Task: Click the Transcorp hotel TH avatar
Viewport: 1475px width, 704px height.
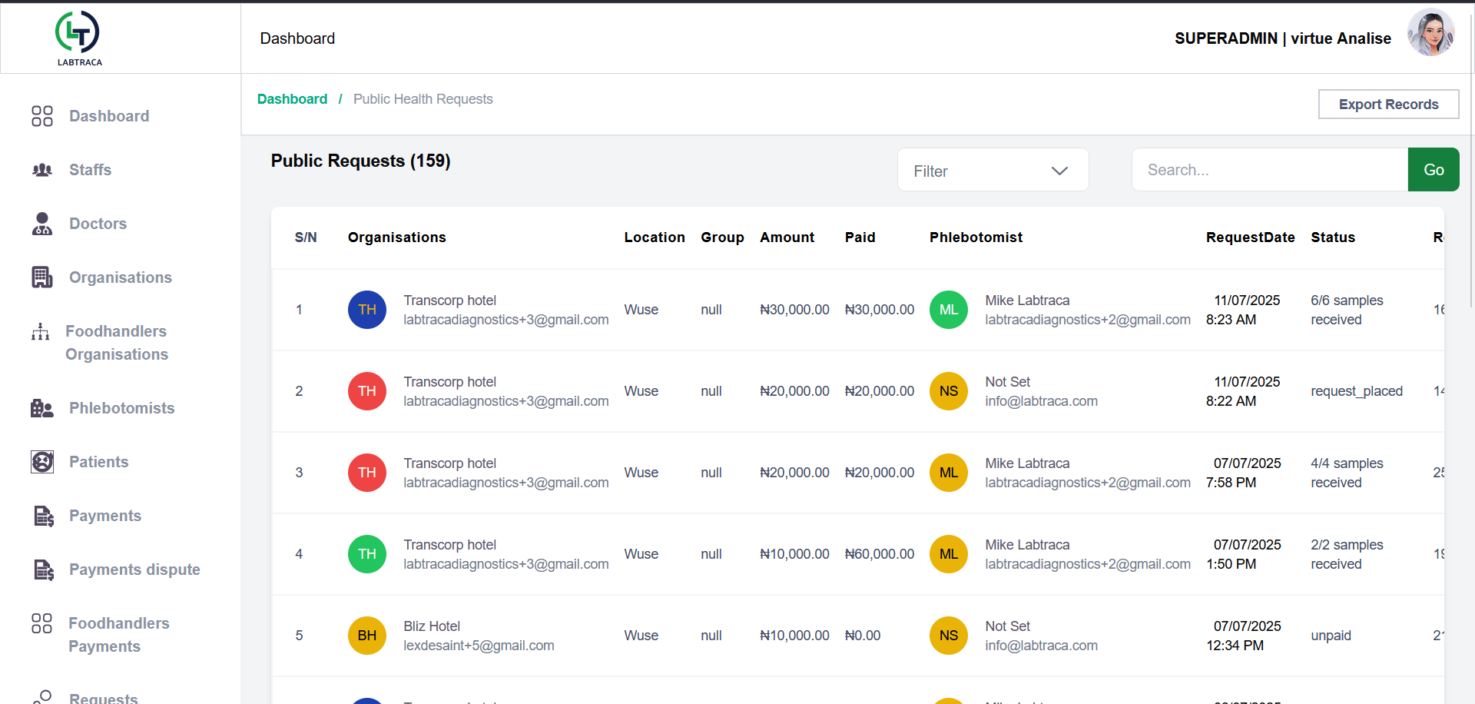Action: 366,310
